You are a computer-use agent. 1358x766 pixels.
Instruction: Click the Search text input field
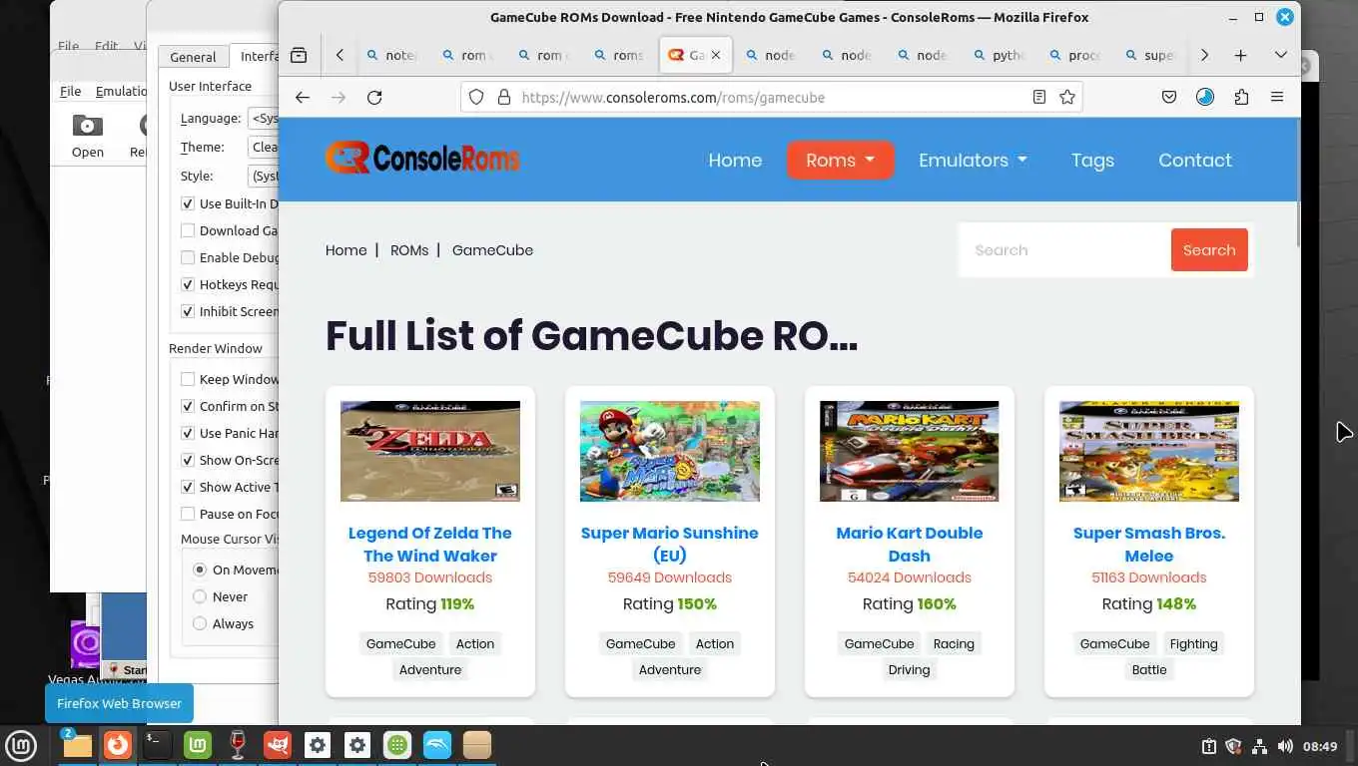[x=1064, y=250]
